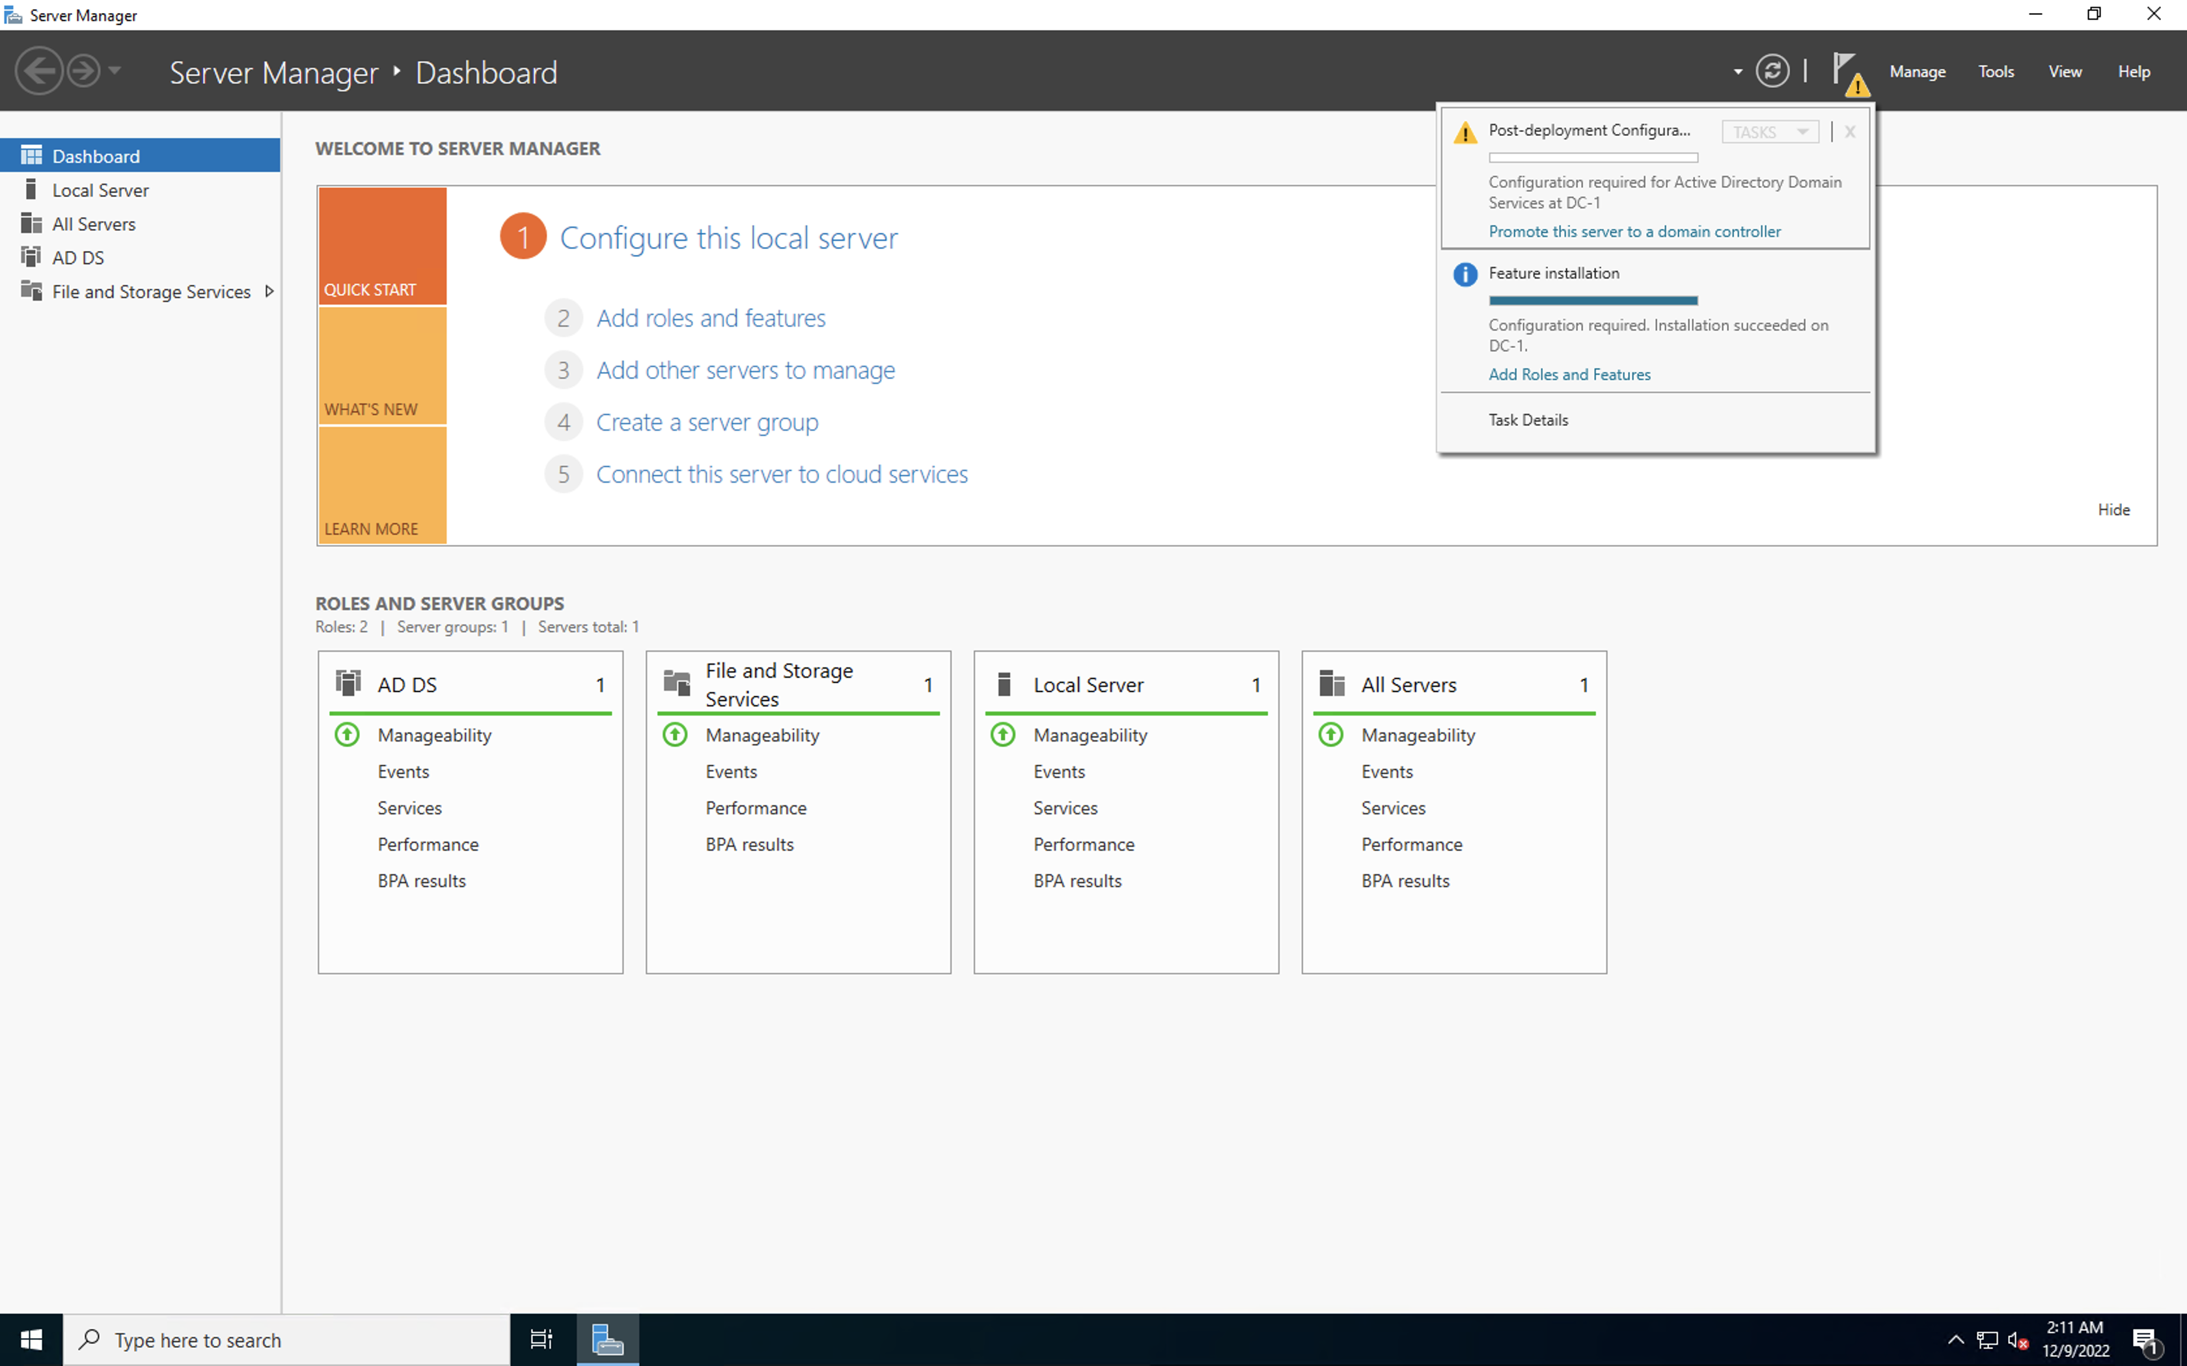The image size is (2187, 1366).
Task: Dismiss the Post-deployment Configuration notification
Action: [x=1850, y=132]
